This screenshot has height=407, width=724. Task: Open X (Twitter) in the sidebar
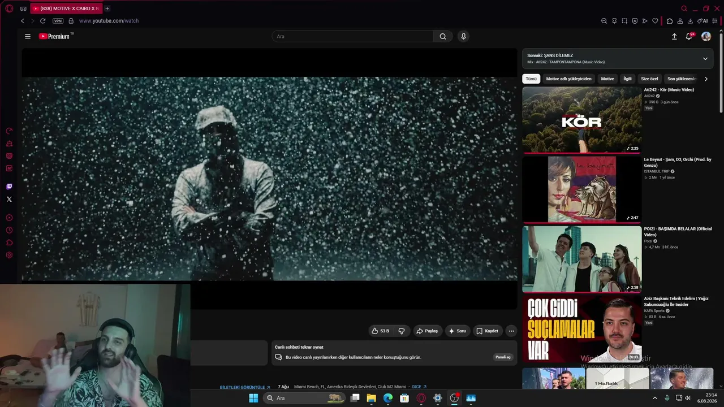[x=9, y=199]
